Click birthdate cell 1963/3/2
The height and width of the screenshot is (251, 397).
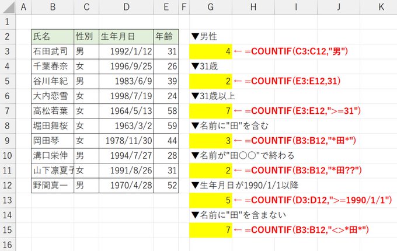pyautogui.click(x=126, y=125)
